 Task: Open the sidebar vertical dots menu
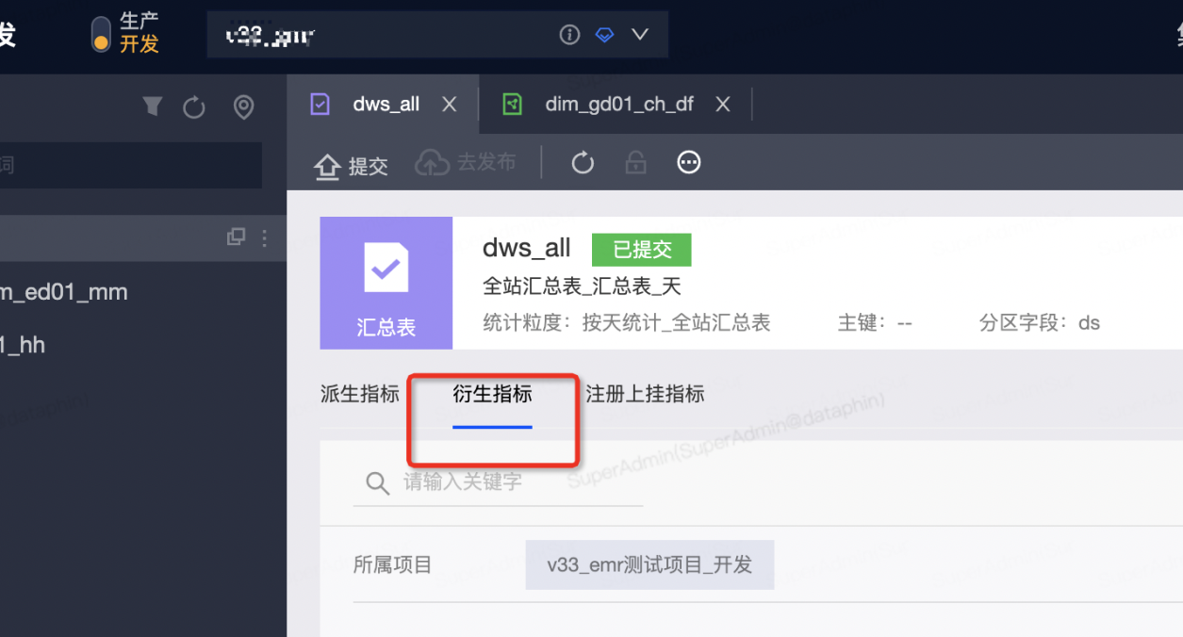tap(265, 238)
